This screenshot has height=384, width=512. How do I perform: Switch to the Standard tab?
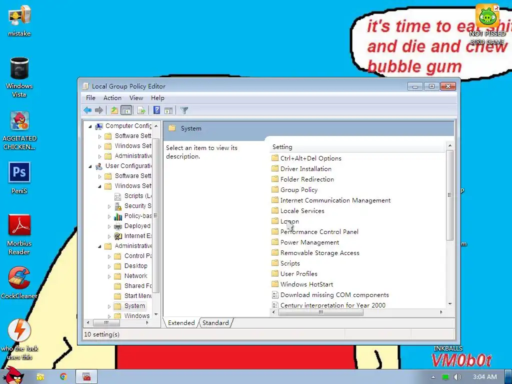(x=215, y=323)
